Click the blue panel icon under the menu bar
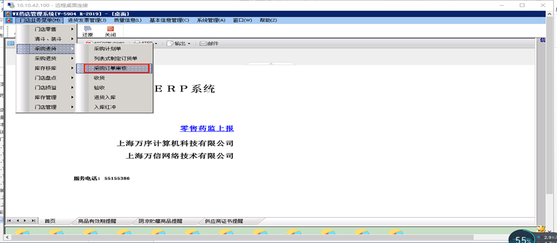This screenshot has width=557, height=243. (x=11, y=44)
